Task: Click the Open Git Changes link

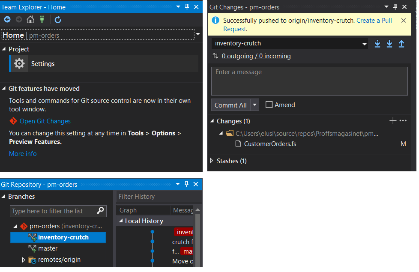Action: (x=45, y=121)
